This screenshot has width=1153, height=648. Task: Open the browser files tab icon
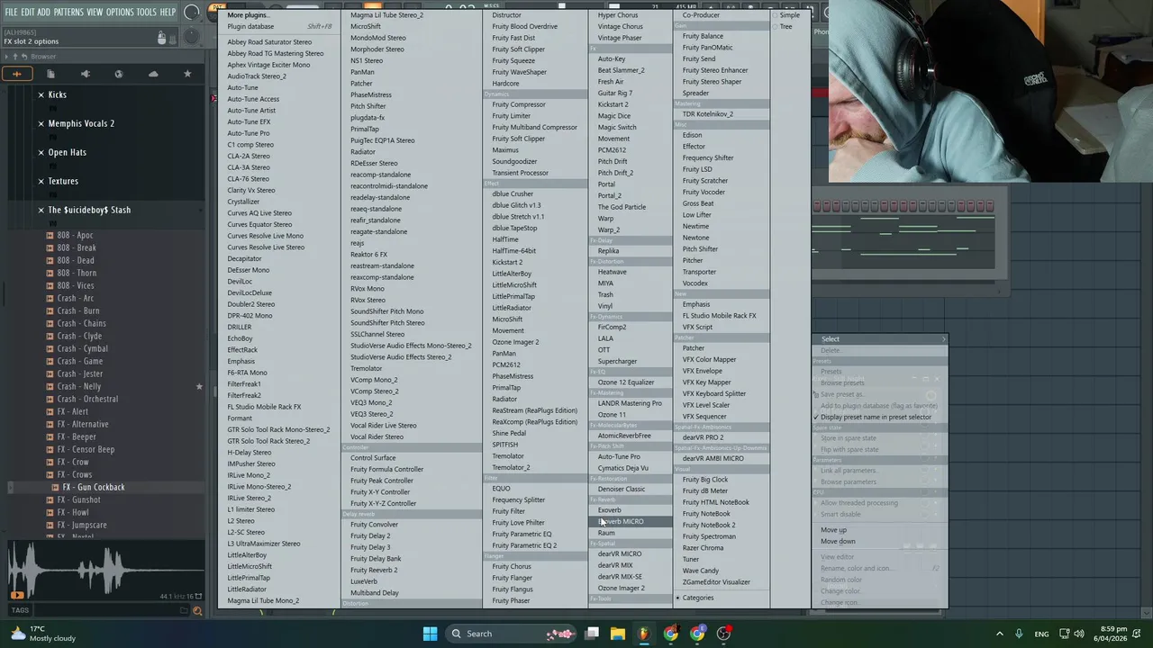tap(50, 74)
